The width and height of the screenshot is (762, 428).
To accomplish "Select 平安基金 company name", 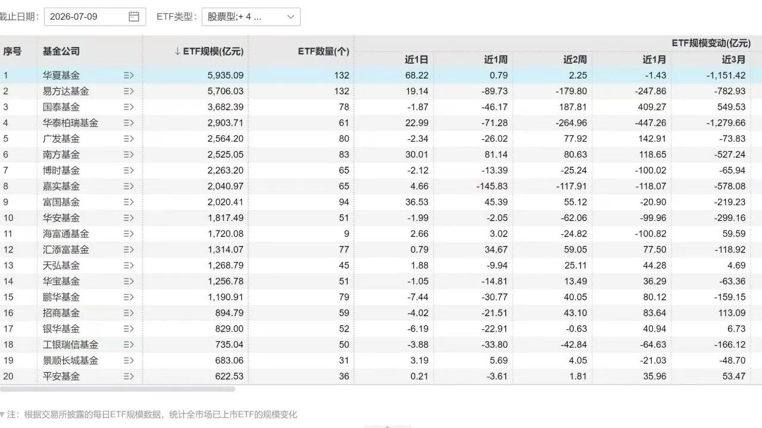I will click(61, 376).
